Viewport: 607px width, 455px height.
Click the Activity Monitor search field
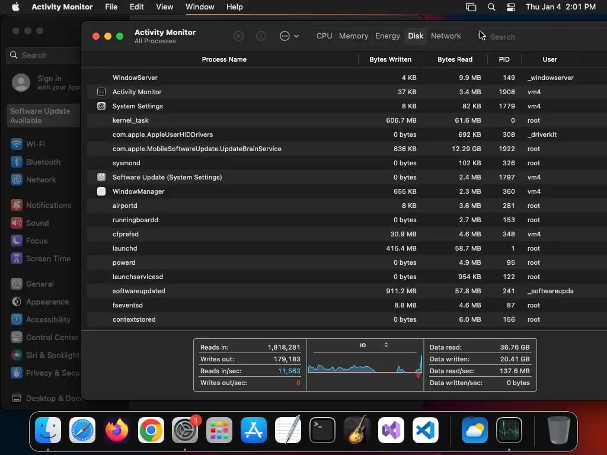pyautogui.click(x=542, y=37)
